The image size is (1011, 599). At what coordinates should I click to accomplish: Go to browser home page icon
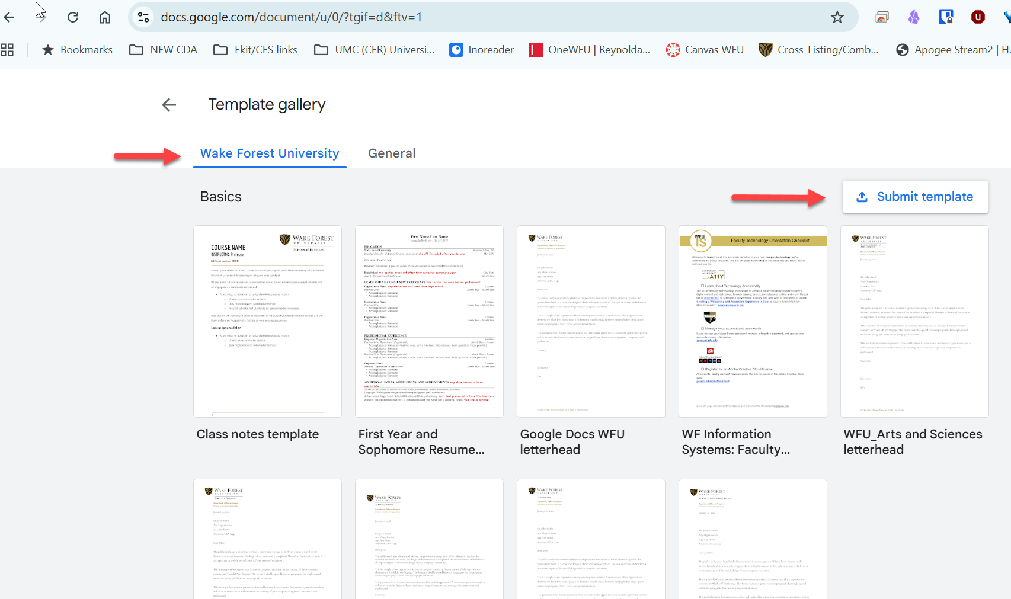[x=105, y=17]
